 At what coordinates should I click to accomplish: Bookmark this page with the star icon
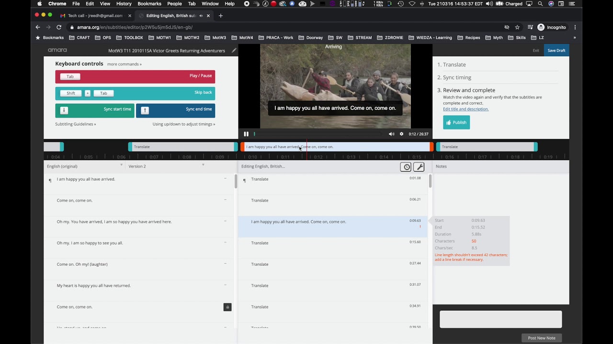(x=517, y=27)
